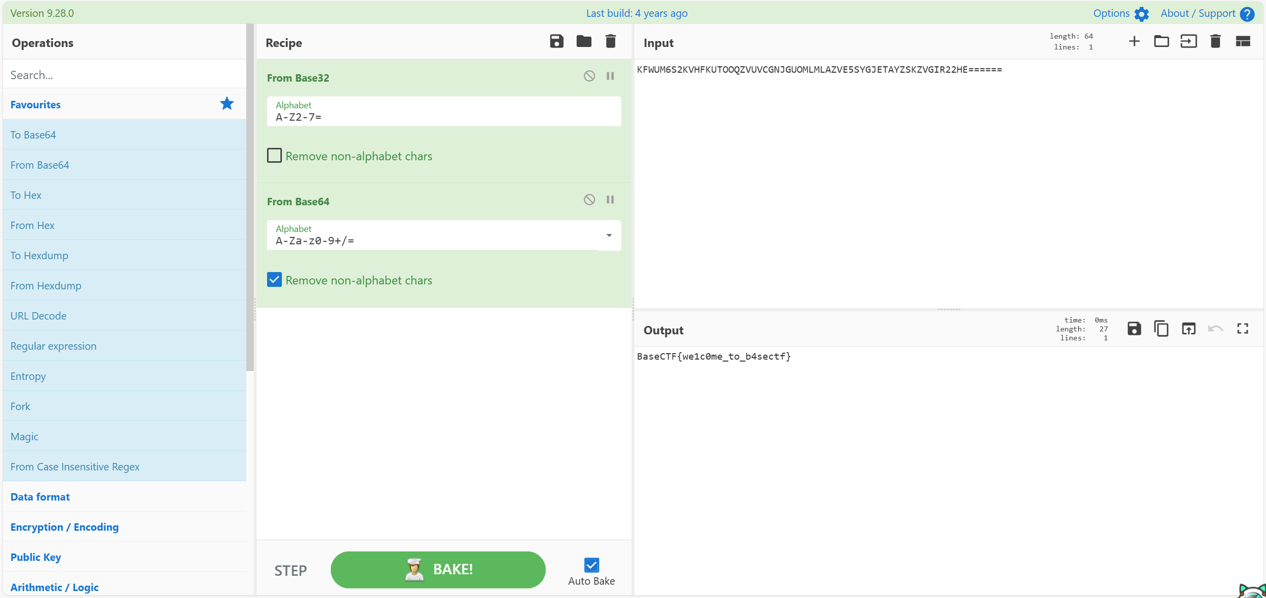Save output to file
Viewport: 1266px width, 598px height.
pyautogui.click(x=1134, y=329)
